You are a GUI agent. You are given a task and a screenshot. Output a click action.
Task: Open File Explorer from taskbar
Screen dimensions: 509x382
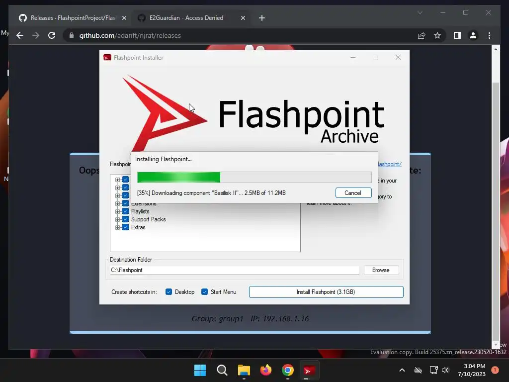point(244,370)
